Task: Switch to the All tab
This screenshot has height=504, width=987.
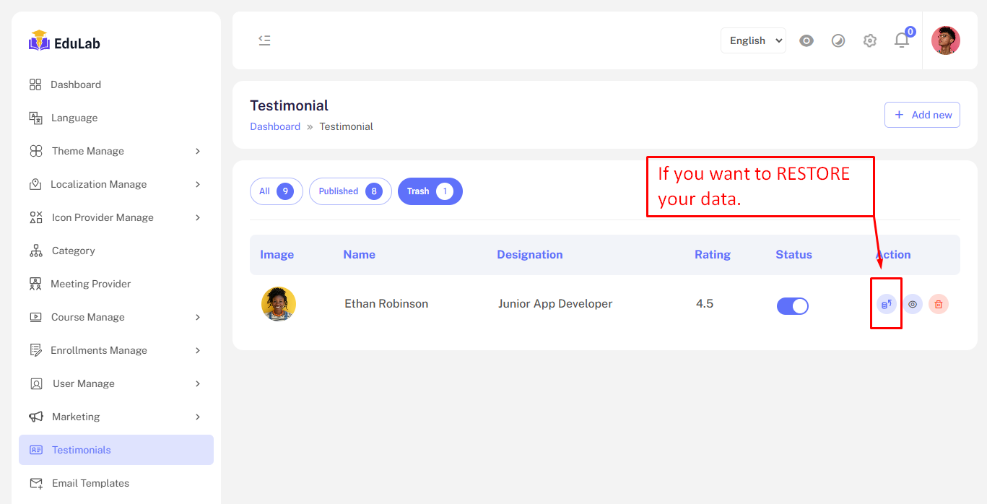Action: pos(276,191)
